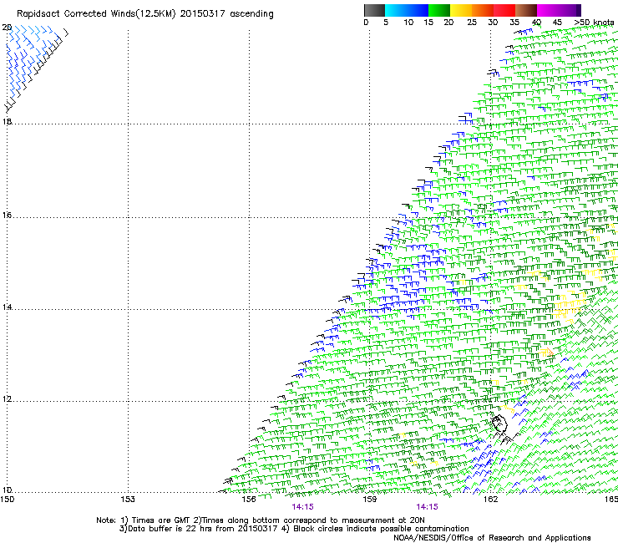Click the longitude label '150'

tap(7, 500)
